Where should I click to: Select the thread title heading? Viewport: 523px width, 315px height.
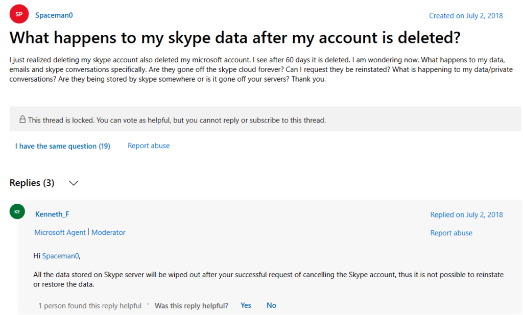click(235, 38)
